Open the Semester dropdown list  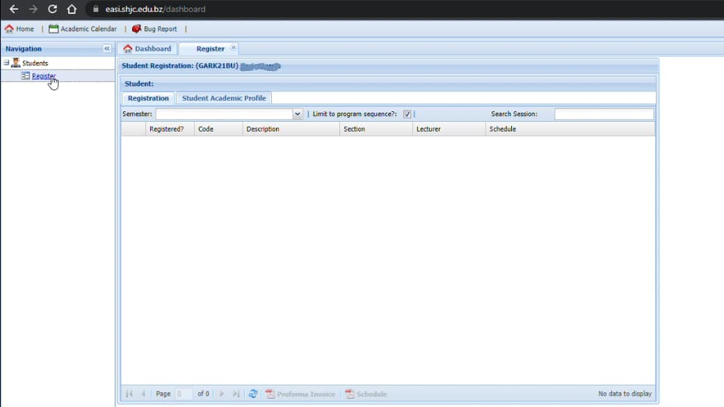(x=298, y=114)
